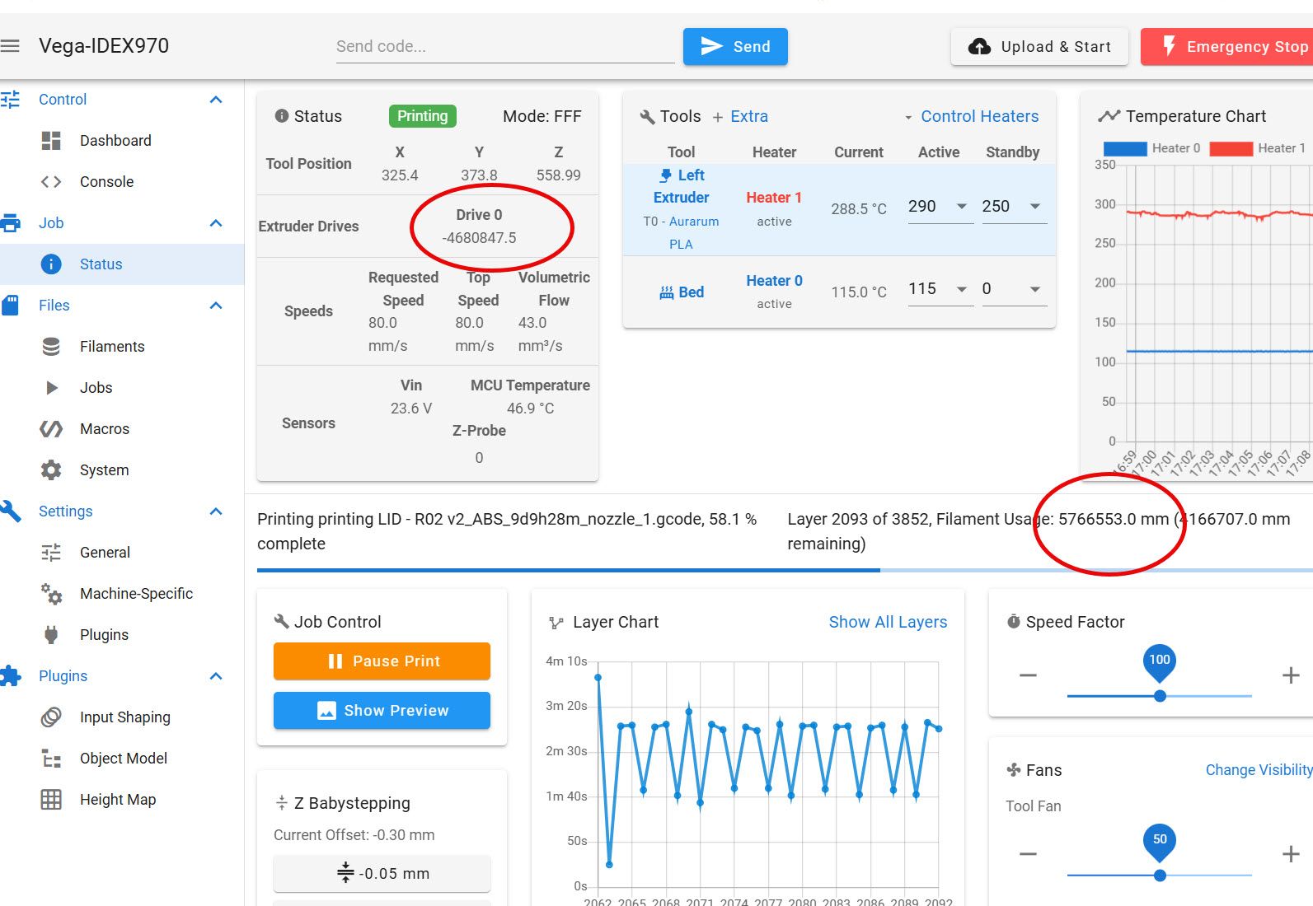Screen dimensions: 1313x906
Task: Collapse the Plugins sidebar section
Action: 216,676
